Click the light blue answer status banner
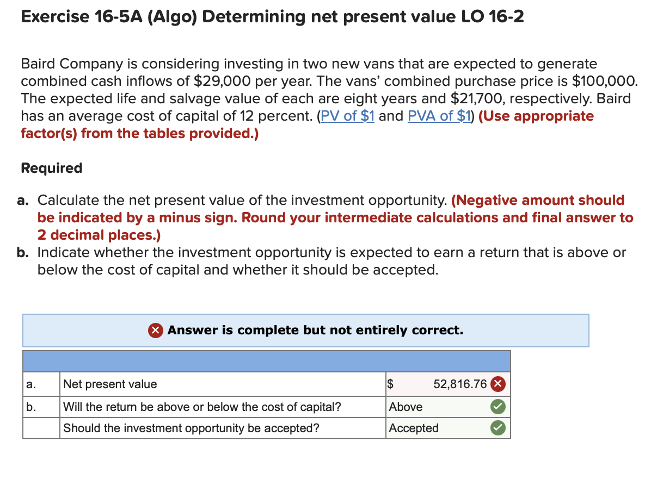This screenshot has height=486, width=651. [x=305, y=330]
